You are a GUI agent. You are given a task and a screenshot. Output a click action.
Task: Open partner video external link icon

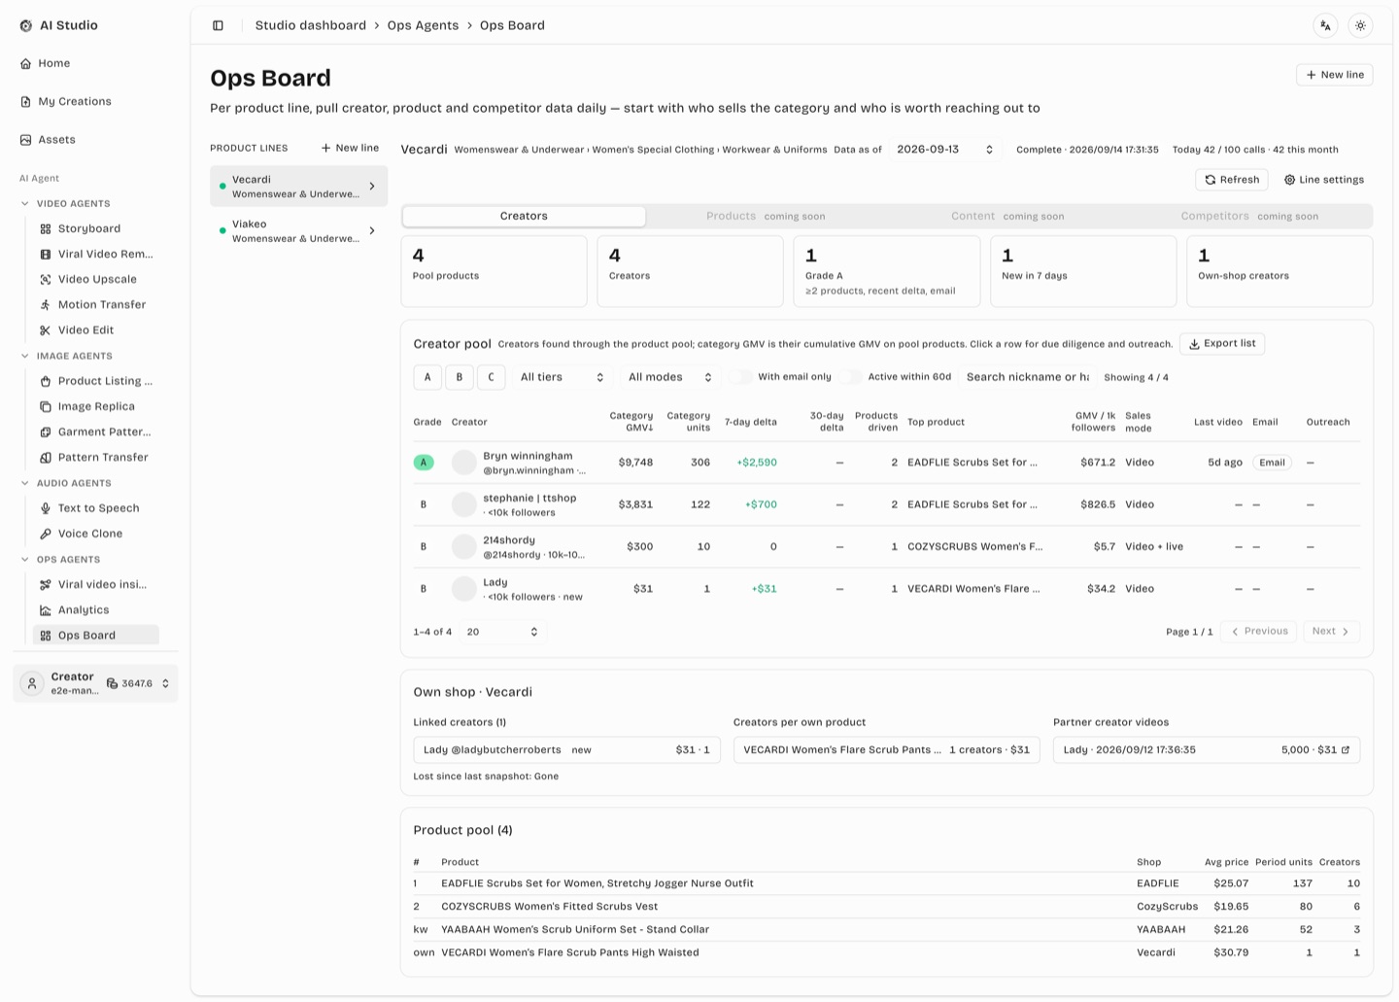(x=1346, y=750)
